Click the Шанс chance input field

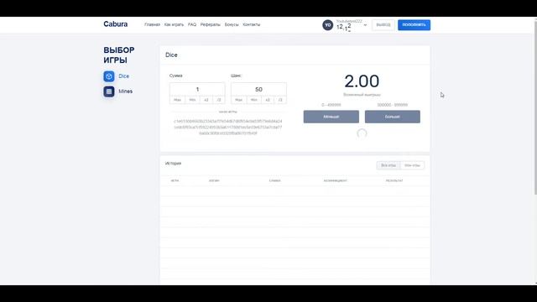coord(258,90)
